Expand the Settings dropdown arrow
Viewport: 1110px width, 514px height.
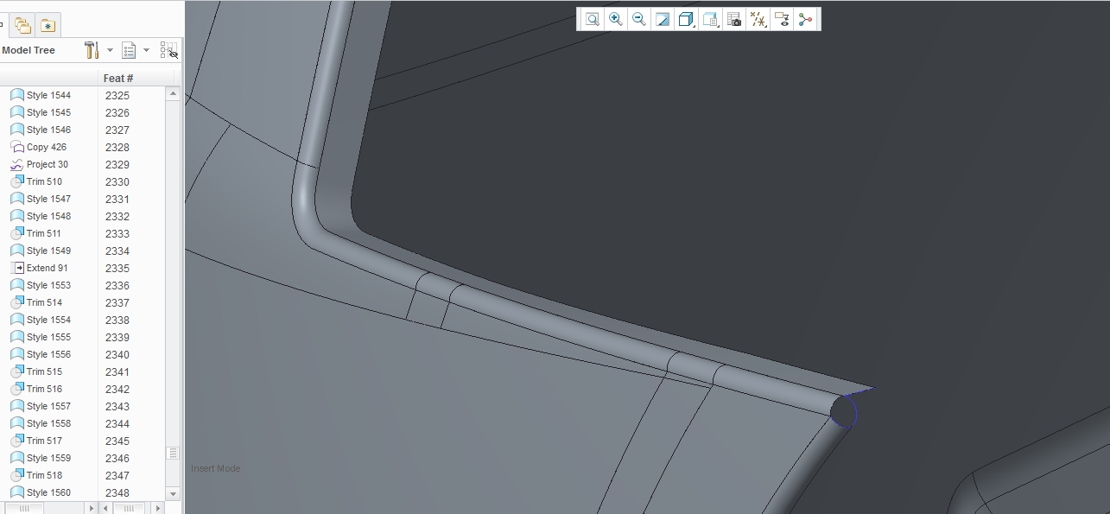[110, 50]
